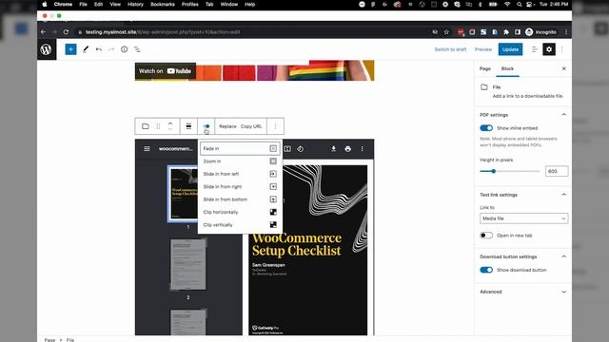The image size is (609, 342).
Task: Click Replace in block toolbar
Action: coord(227,126)
